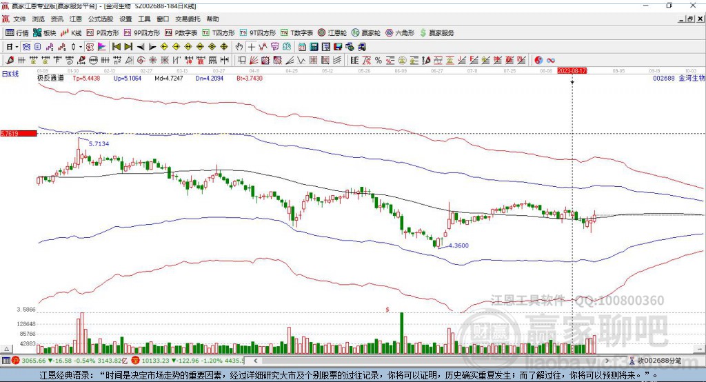Switch to the K线 chart view
Image resolution: width=706 pixels, height=382 pixels.
click(x=71, y=33)
